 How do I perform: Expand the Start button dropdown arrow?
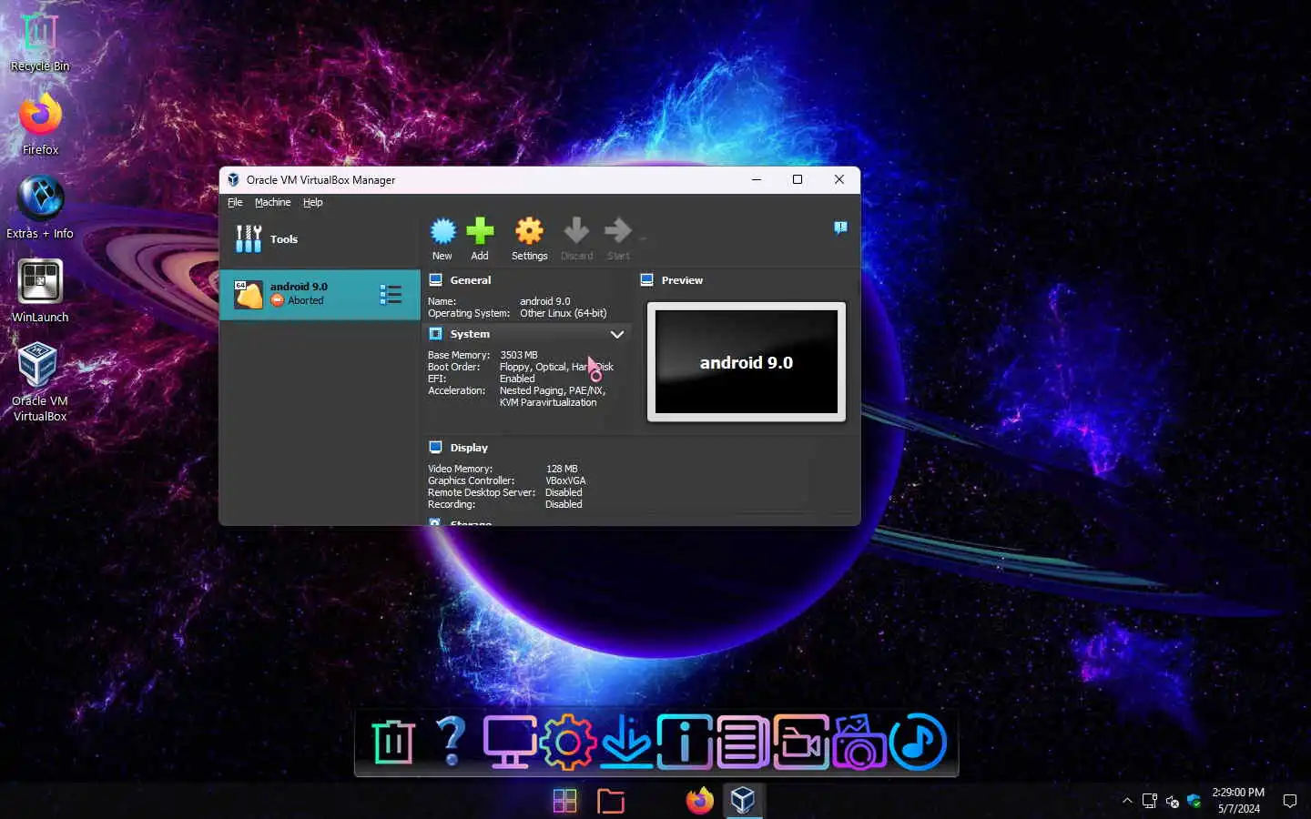click(643, 238)
